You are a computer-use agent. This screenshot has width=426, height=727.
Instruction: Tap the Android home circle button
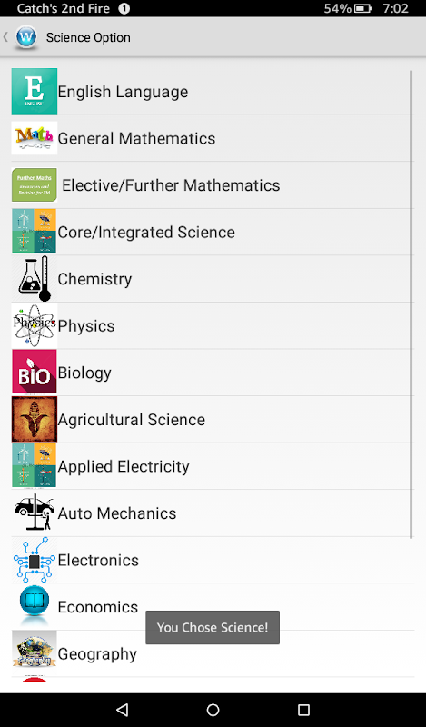[213, 710]
